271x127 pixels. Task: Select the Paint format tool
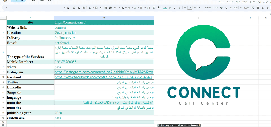pyautogui.click(x=253, y=8)
